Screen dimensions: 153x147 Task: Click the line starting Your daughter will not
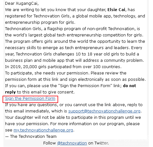click(73, 118)
